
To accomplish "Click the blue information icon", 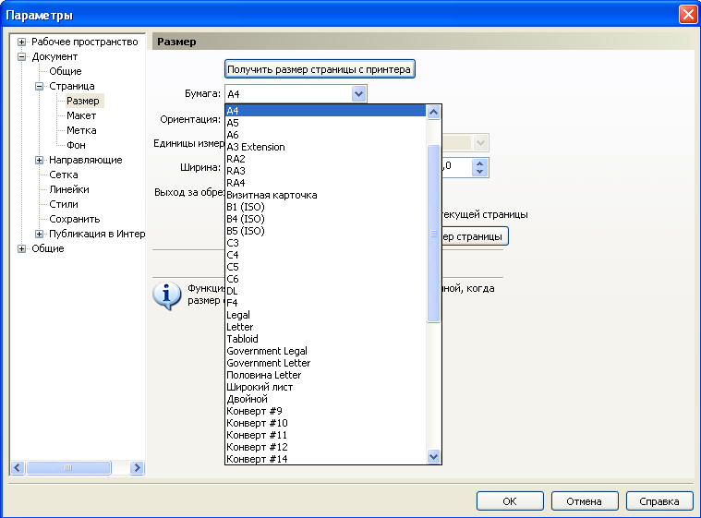I will pyautogui.click(x=167, y=295).
